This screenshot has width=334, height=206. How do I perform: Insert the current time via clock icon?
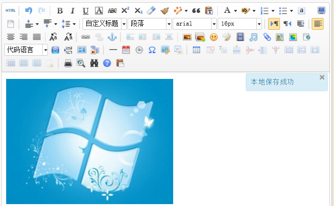tap(139, 50)
